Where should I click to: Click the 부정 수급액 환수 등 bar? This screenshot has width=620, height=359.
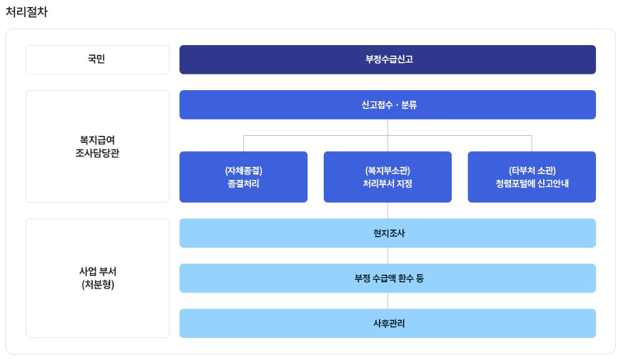point(388,278)
